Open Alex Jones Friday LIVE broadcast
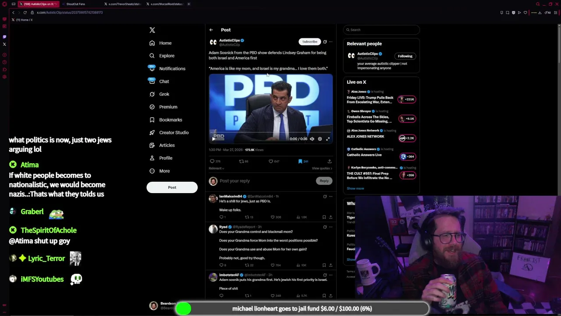Image resolution: width=561 pixels, height=316 pixels. [381, 97]
